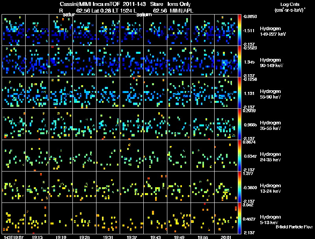This screenshot has height=239, width=315.
Task: Click the 143T19:07 time axis label
Action: [x=14, y=237]
